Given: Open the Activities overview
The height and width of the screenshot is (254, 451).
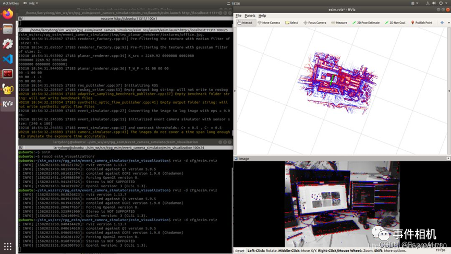Looking at the screenshot, I should [10, 3].
